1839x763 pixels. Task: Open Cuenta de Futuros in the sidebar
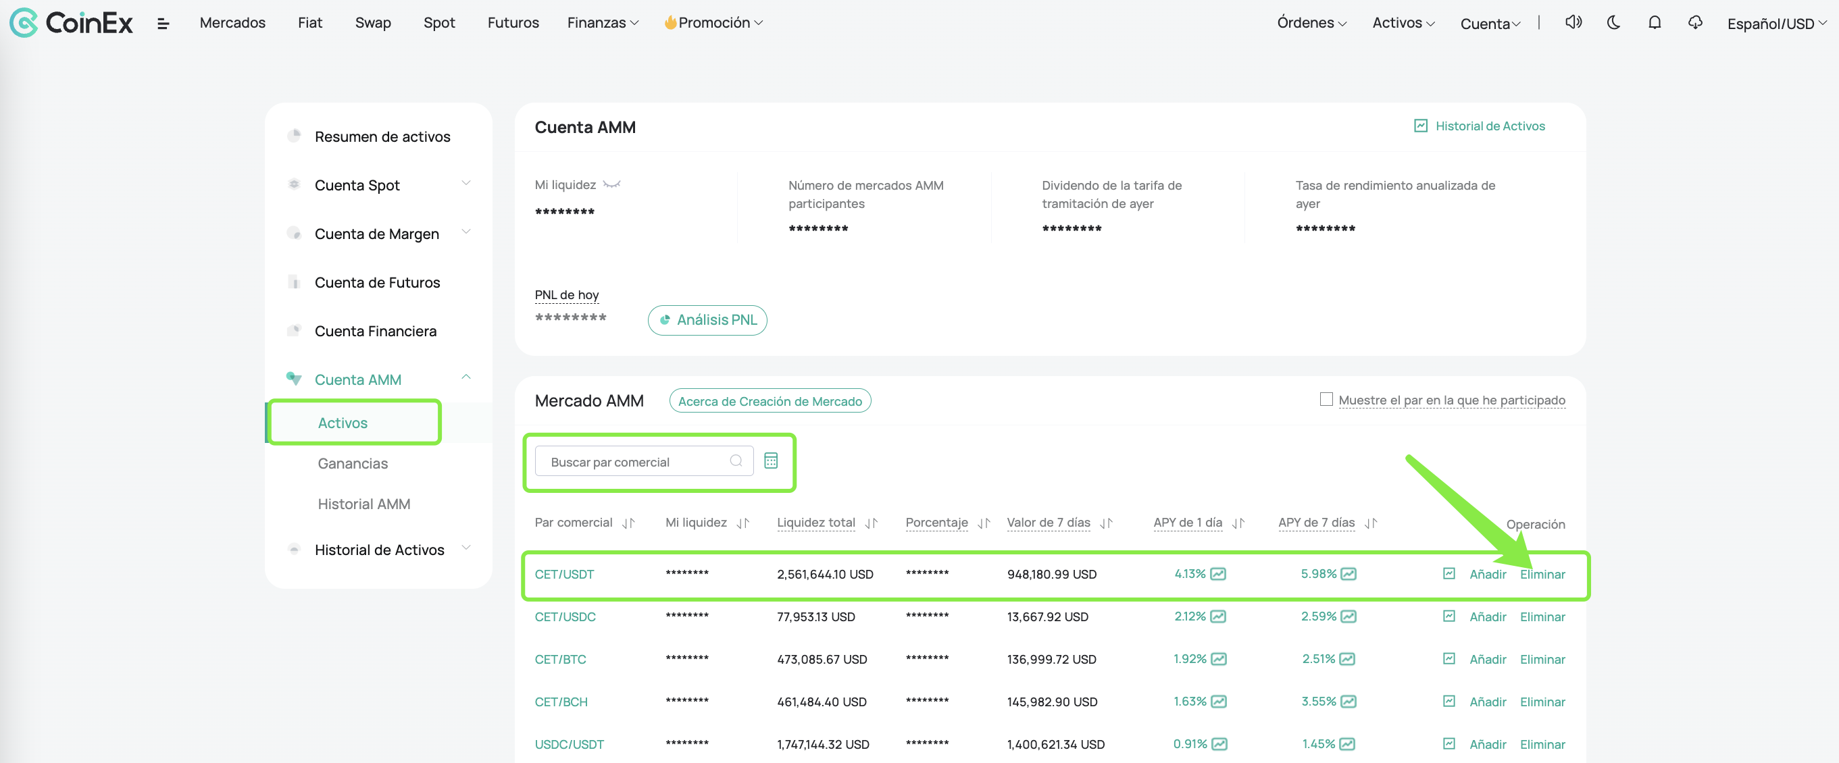[378, 282]
